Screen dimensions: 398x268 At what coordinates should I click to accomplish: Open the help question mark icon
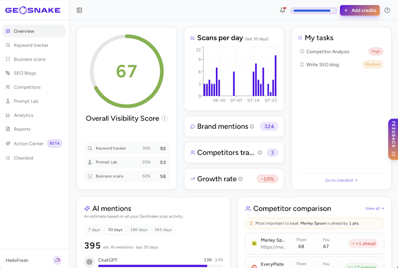click(x=387, y=10)
